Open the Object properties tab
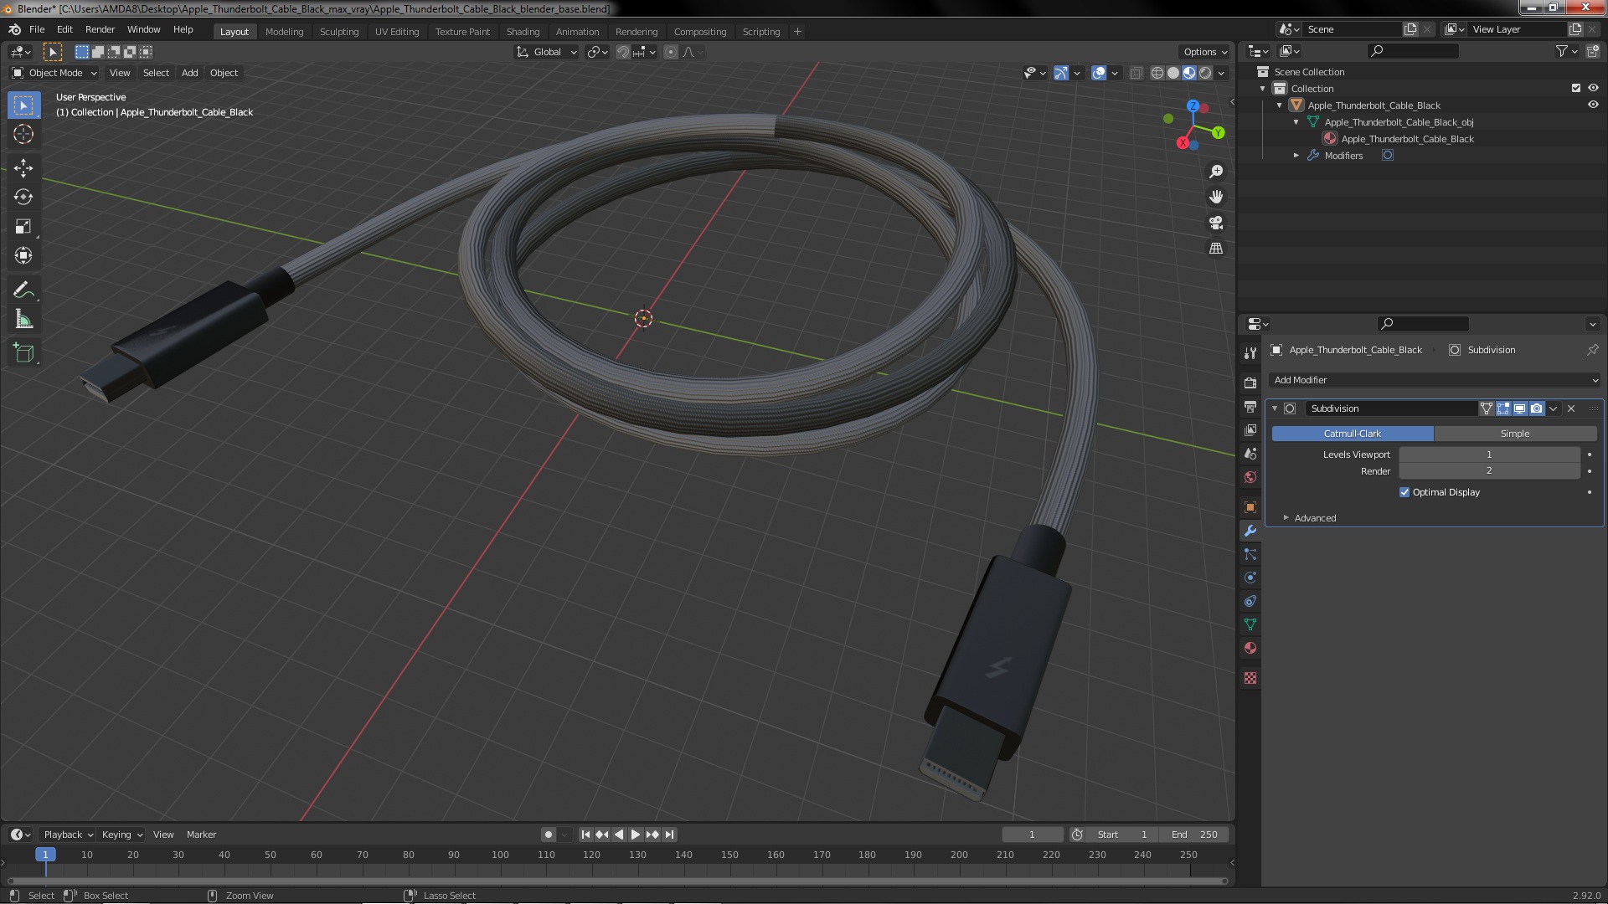1608x904 pixels. (1250, 507)
